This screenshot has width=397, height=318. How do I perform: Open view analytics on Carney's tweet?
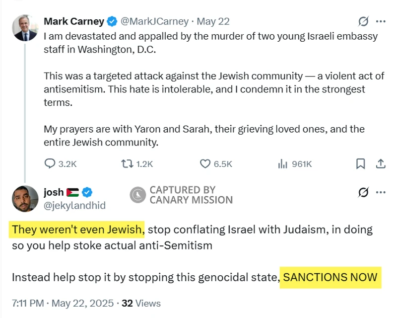283,163
